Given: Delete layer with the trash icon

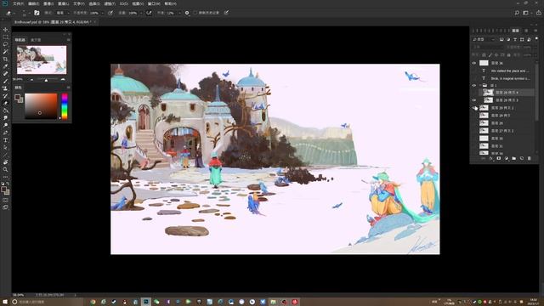Looking at the screenshot, I should 529,158.
